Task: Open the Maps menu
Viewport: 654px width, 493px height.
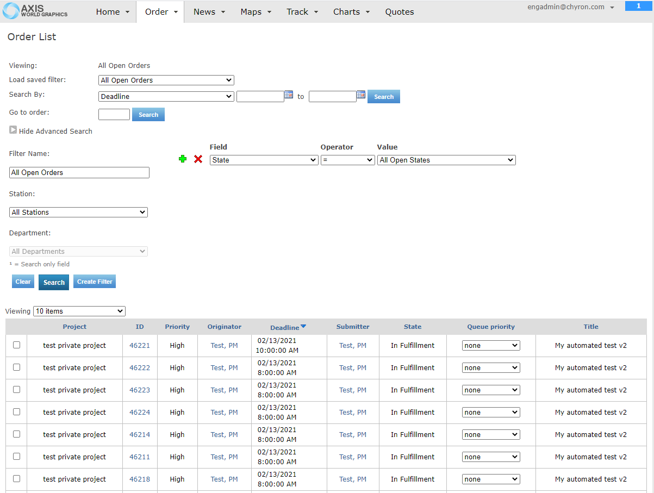Action: pos(256,12)
